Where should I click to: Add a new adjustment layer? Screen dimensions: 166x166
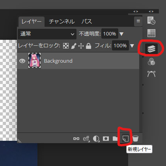96,139
